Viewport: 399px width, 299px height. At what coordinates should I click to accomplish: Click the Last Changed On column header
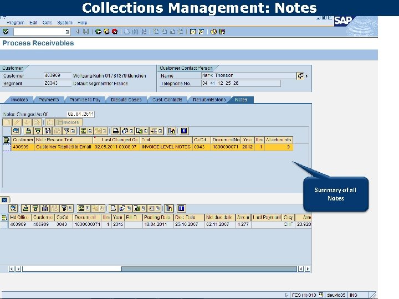[x=116, y=140]
